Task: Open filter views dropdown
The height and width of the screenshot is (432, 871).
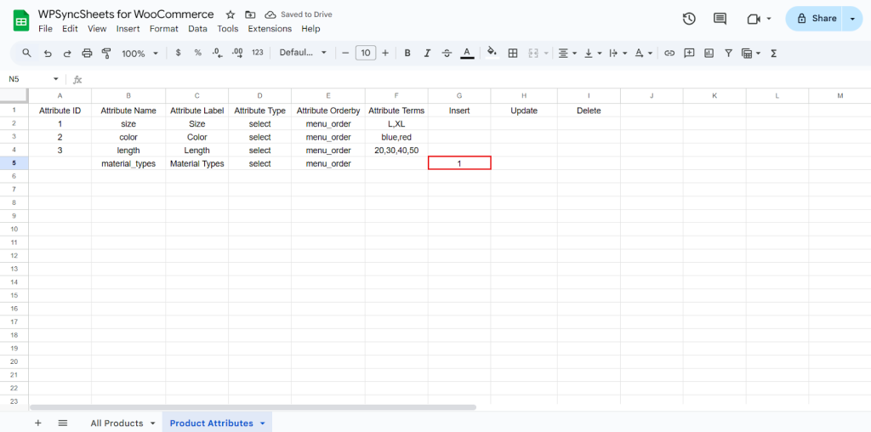Action: 751,54
